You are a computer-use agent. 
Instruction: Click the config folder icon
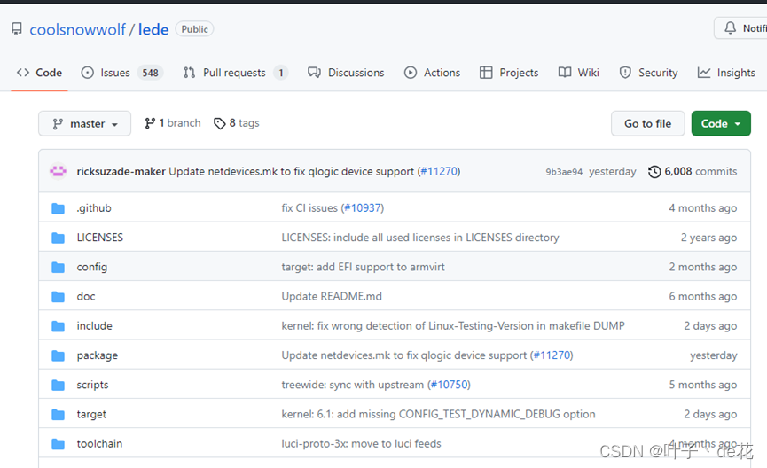pyautogui.click(x=59, y=267)
